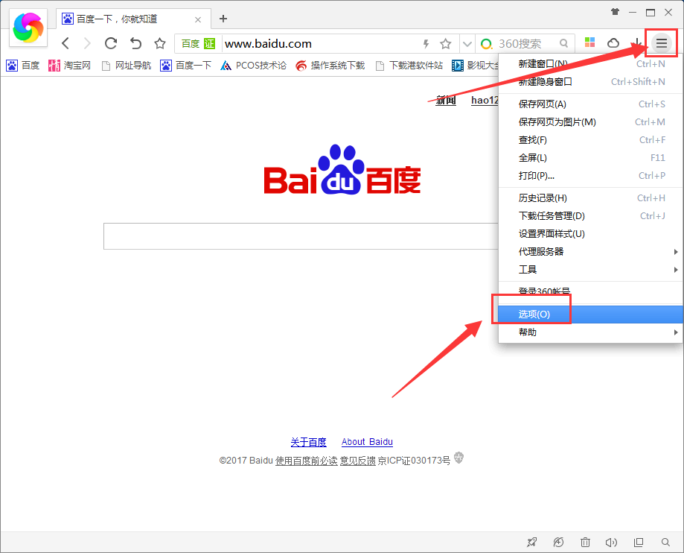The width and height of the screenshot is (684, 553).
Task: Select 设置界面样式(U) menu item
Action: pyautogui.click(x=591, y=234)
